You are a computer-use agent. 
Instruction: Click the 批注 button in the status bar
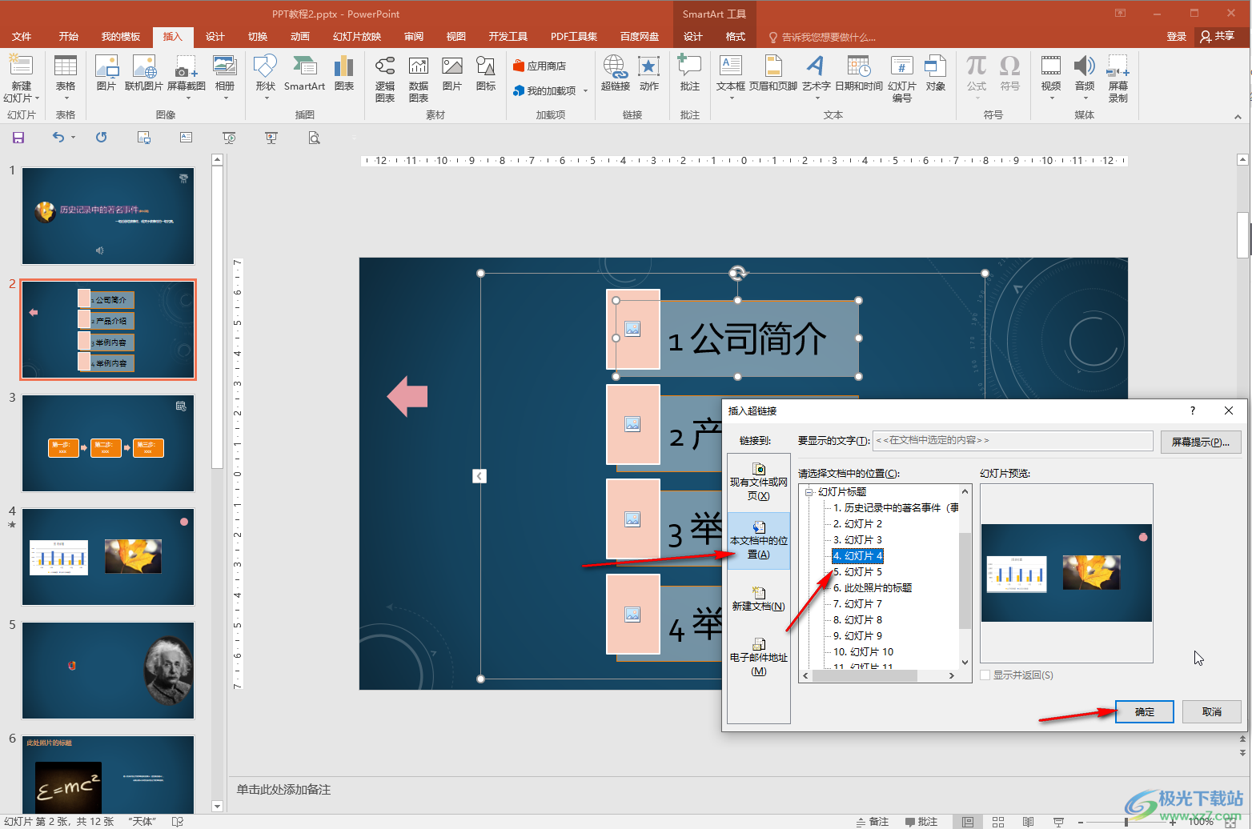coord(921,822)
